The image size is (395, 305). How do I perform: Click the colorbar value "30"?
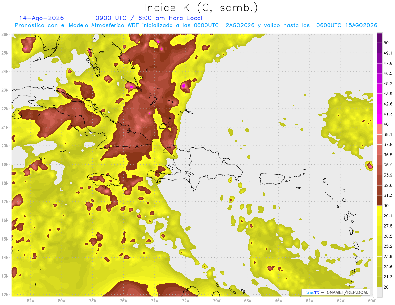tap(386, 206)
